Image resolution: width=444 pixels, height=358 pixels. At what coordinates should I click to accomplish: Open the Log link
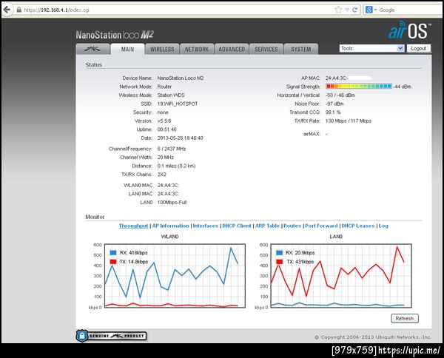[x=383, y=226]
